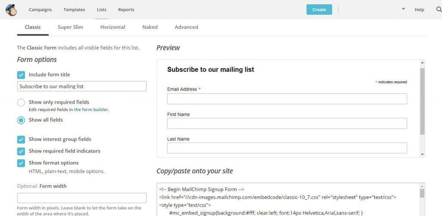This screenshot has width=442, height=216.
Task: Switch to the Super Slim tab
Action: [70, 27]
